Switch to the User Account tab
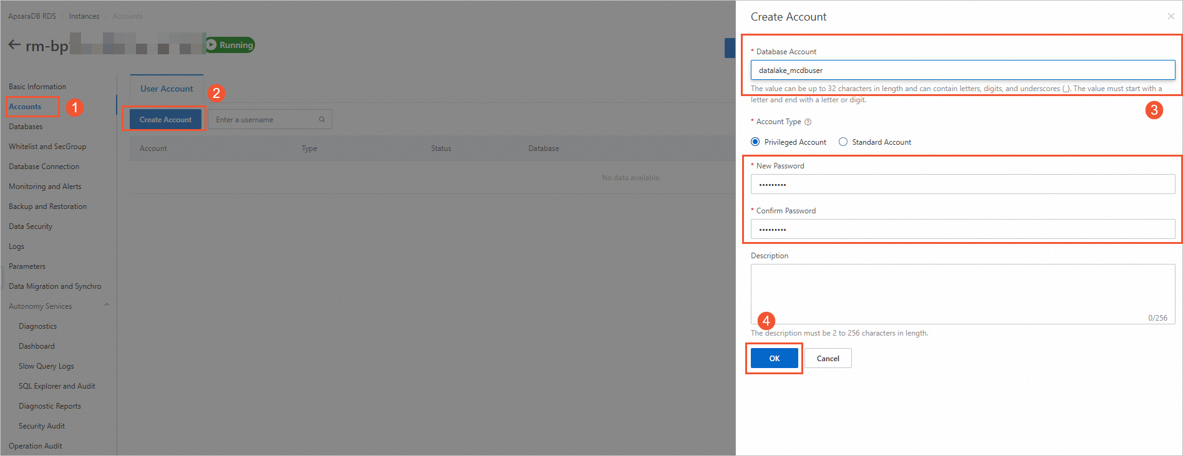The height and width of the screenshot is (456, 1183). click(167, 89)
